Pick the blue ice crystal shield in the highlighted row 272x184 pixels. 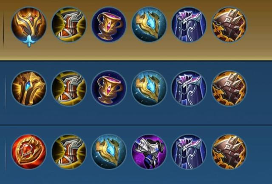[x=149, y=24]
